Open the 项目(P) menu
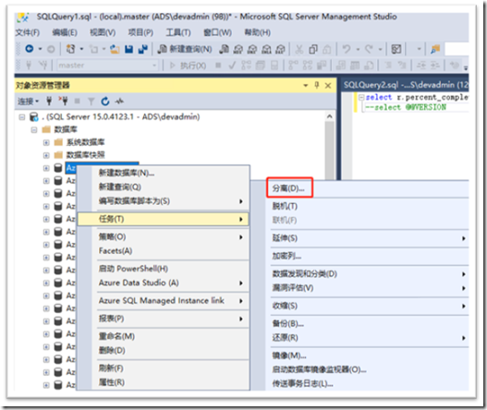The height and width of the screenshot is (410, 487). 140,32
